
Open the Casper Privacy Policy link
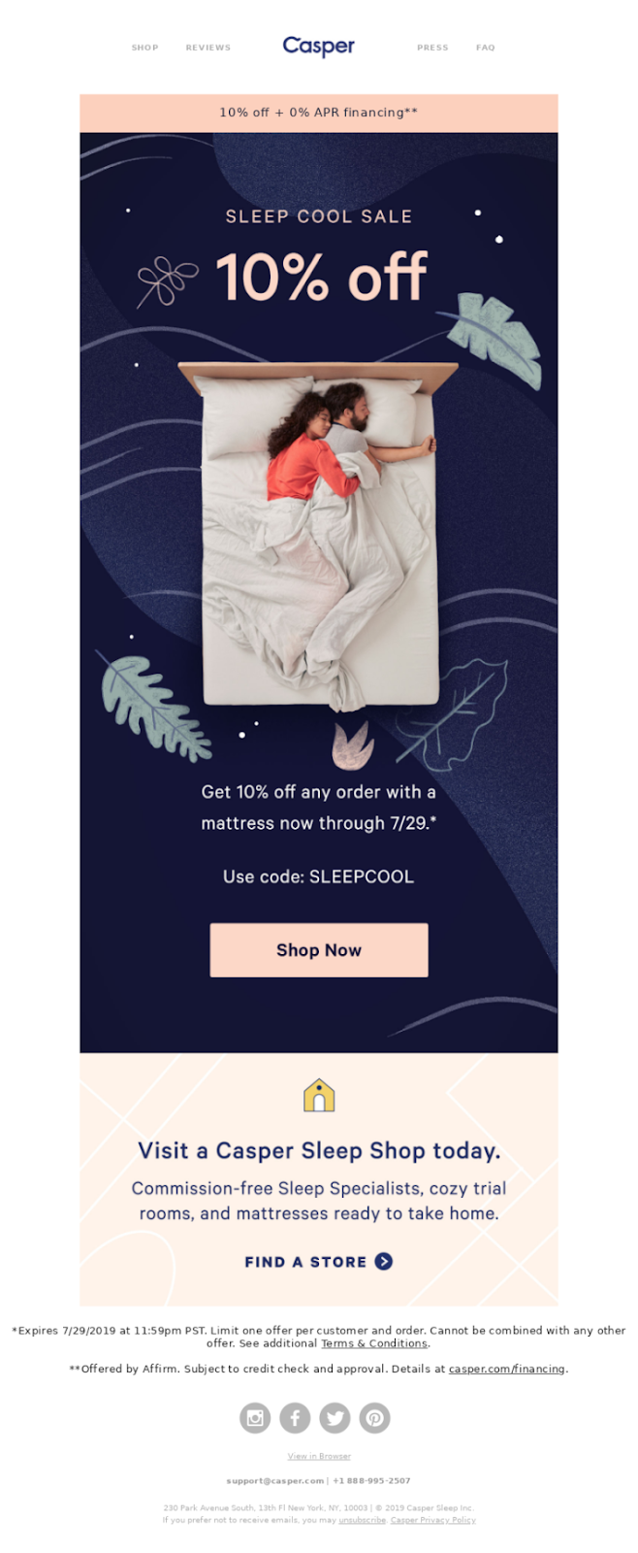[x=433, y=1520]
